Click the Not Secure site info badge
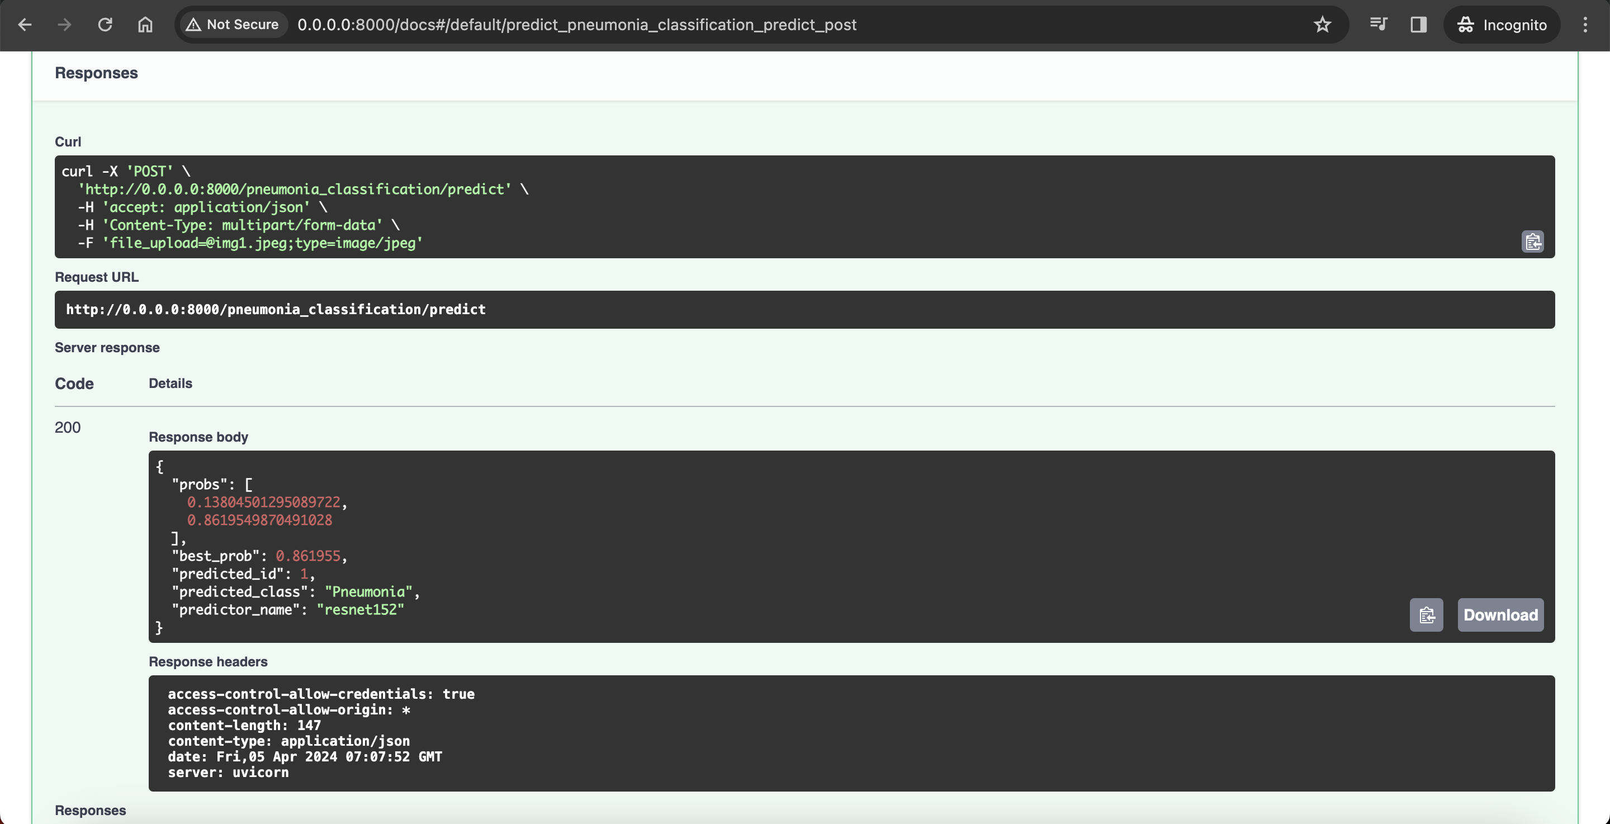The height and width of the screenshot is (824, 1610). [233, 25]
